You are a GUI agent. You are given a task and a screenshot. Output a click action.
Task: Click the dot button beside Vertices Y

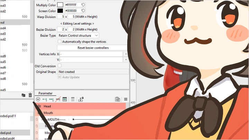(126, 60)
